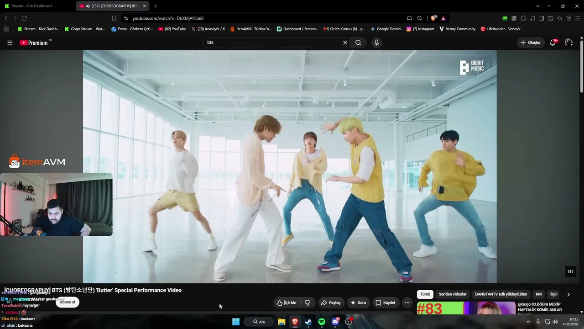Run the YouTube search with magnifier button

358,42
